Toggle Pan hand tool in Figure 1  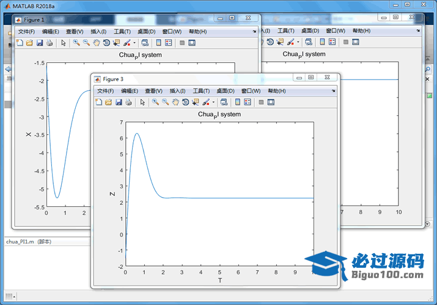click(x=97, y=43)
